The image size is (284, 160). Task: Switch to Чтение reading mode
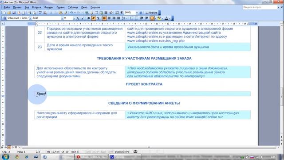(x=151, y=13)
